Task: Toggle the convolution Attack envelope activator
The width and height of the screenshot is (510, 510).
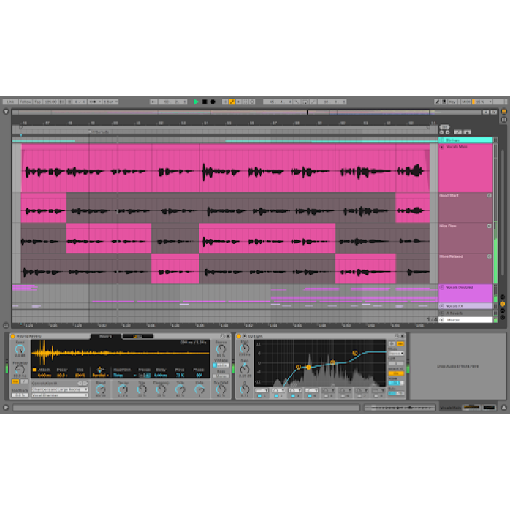Action: (34, 370)
